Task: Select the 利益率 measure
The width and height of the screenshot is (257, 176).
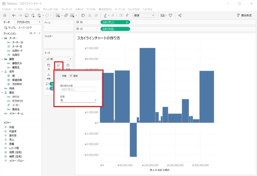Action: [13, 131]
